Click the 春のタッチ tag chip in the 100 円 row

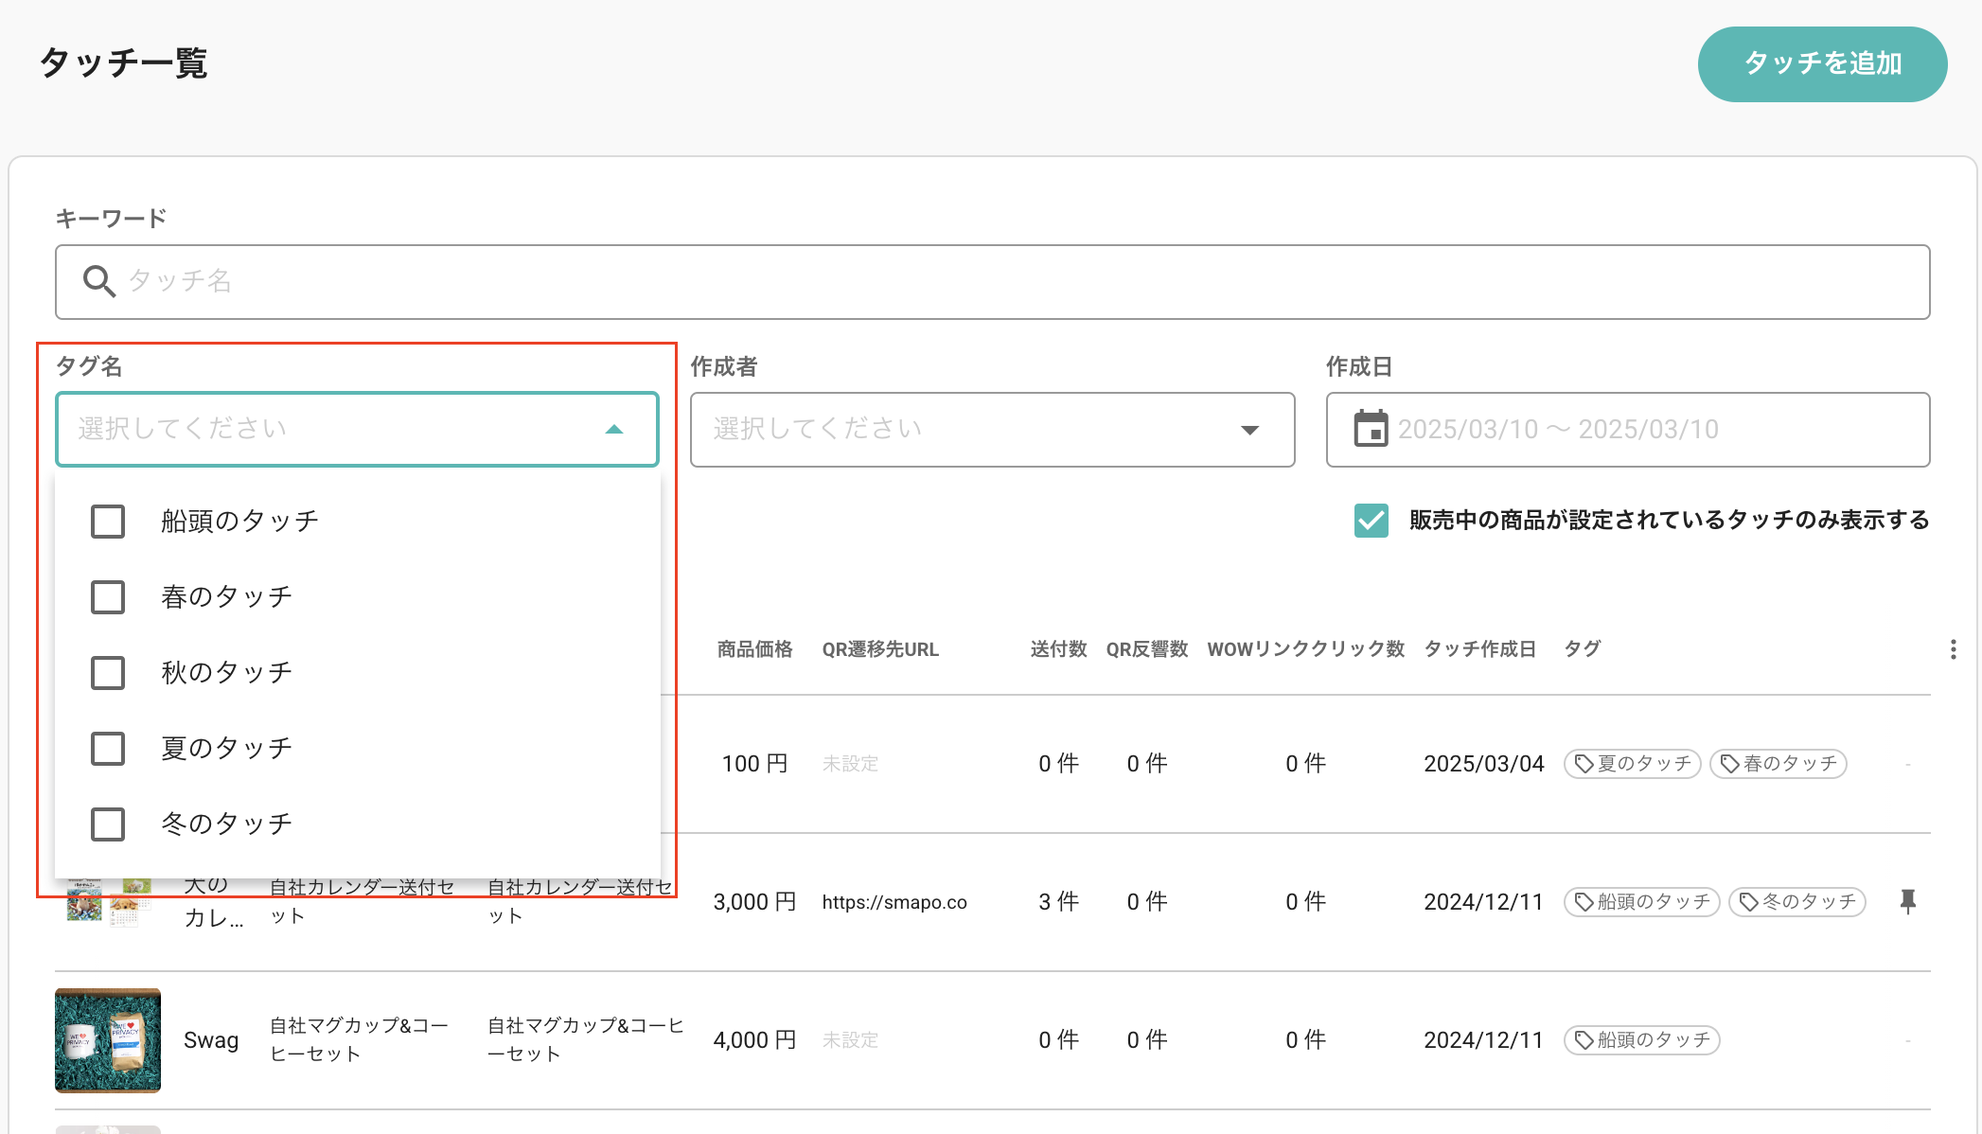pyautogui.click(x=1778, y=764)
